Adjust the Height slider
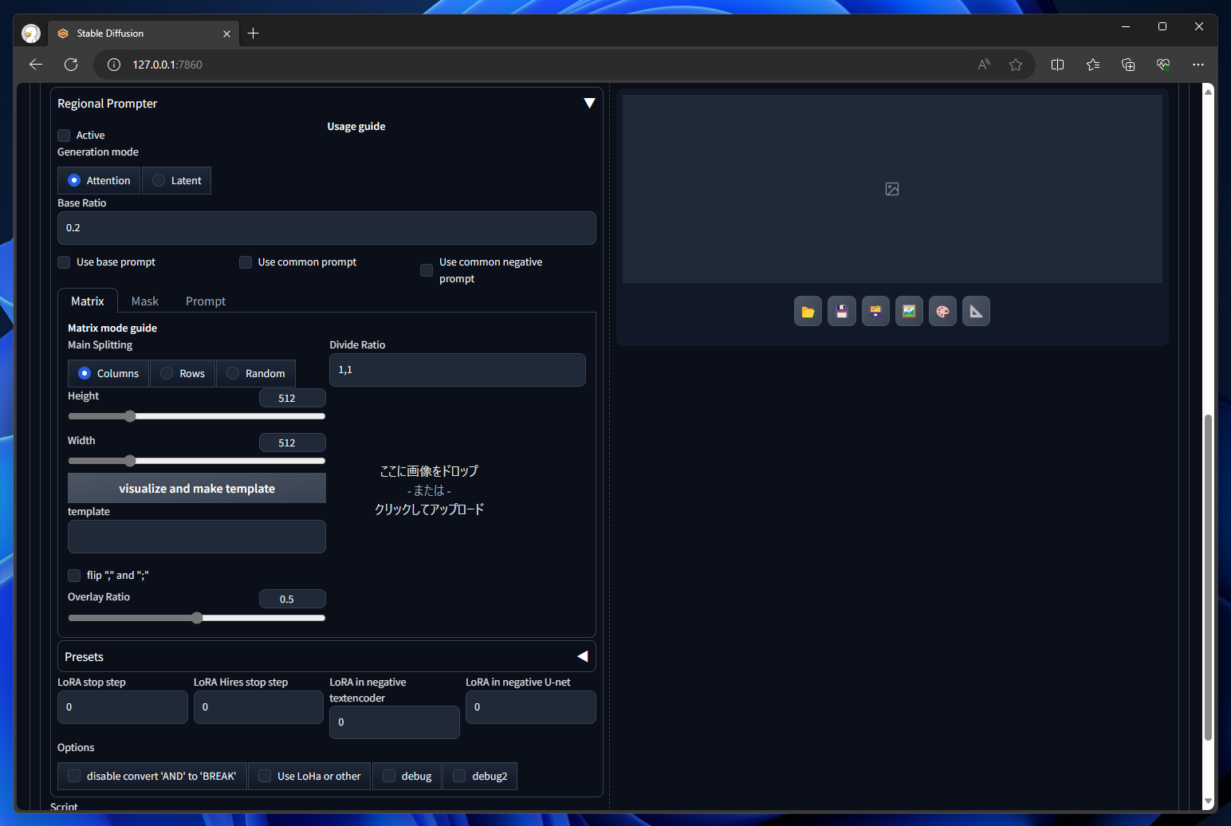This screenshot has height=826, width=1231. pyautogui.click(x=197, y=416)
